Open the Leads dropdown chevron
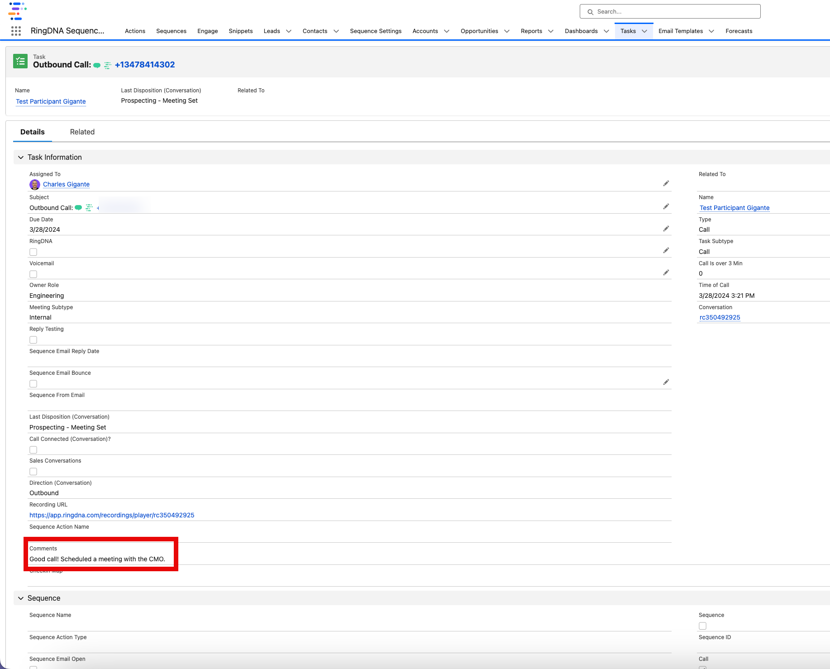The width and height of the screenshot is (830, 669). (289, 31)
